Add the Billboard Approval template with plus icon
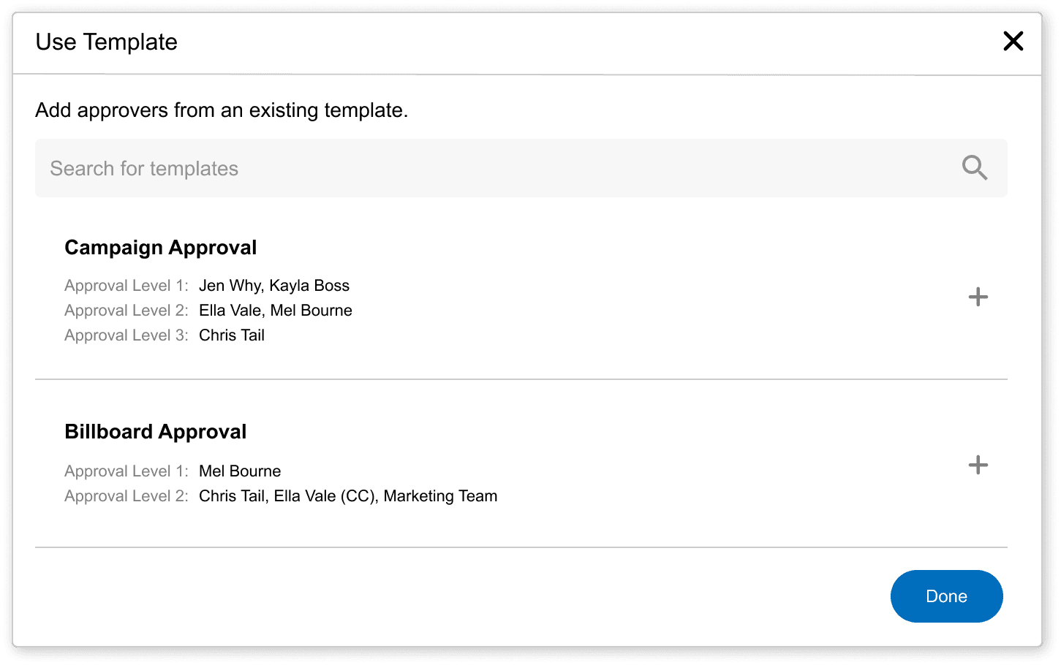 pos(978,465)
